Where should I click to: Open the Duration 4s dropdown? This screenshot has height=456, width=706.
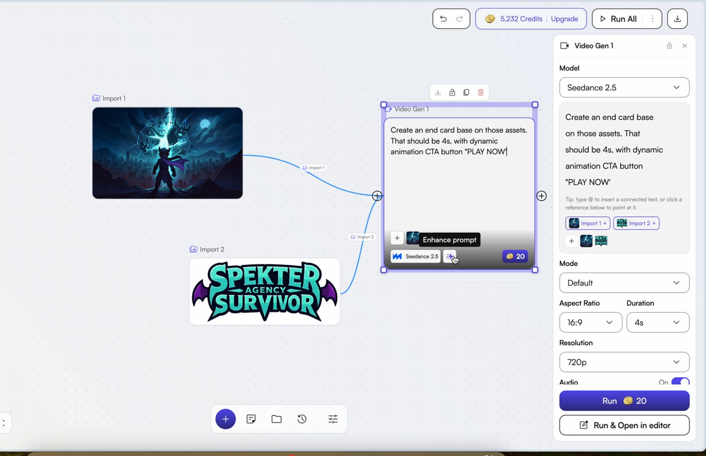(658, 323)
